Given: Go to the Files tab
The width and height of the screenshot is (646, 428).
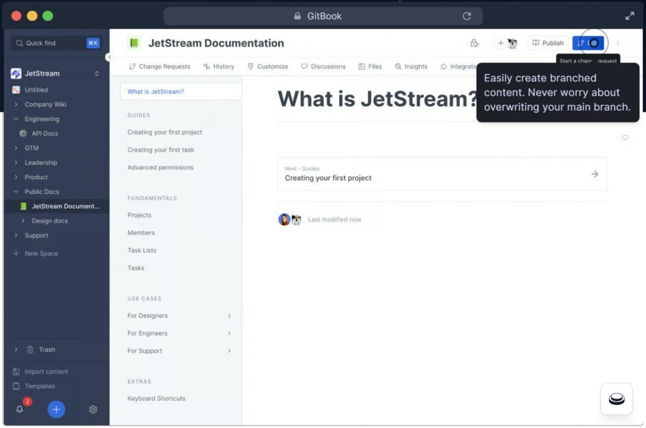Looking at the screenshot, I should pyautogui.click(x=370, y=66).
